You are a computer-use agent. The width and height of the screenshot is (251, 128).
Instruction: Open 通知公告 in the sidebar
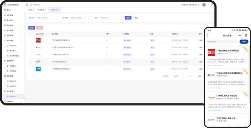(x=12, y=81)
